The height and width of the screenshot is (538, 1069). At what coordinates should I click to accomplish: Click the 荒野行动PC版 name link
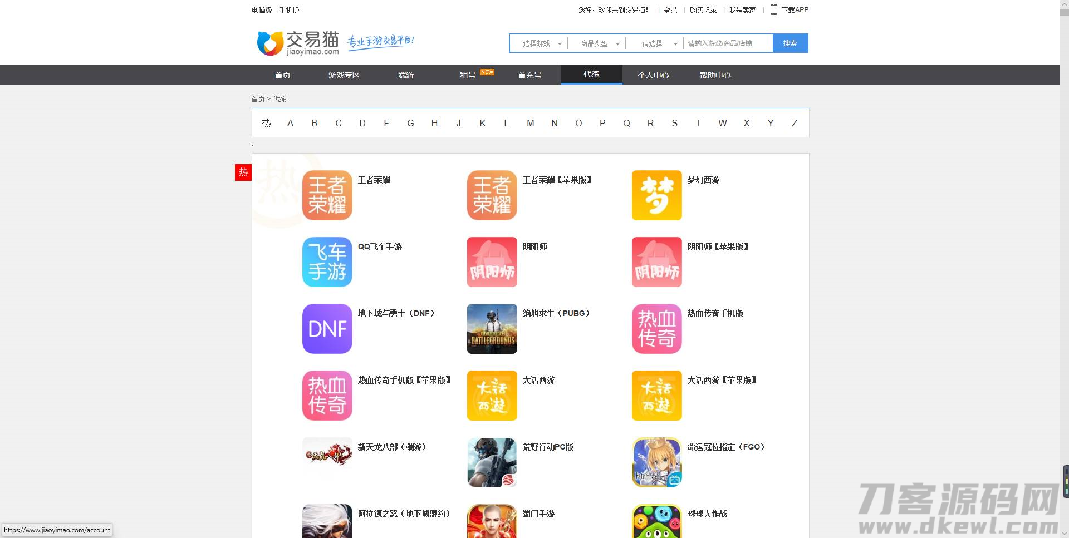(x=548, y=447)
